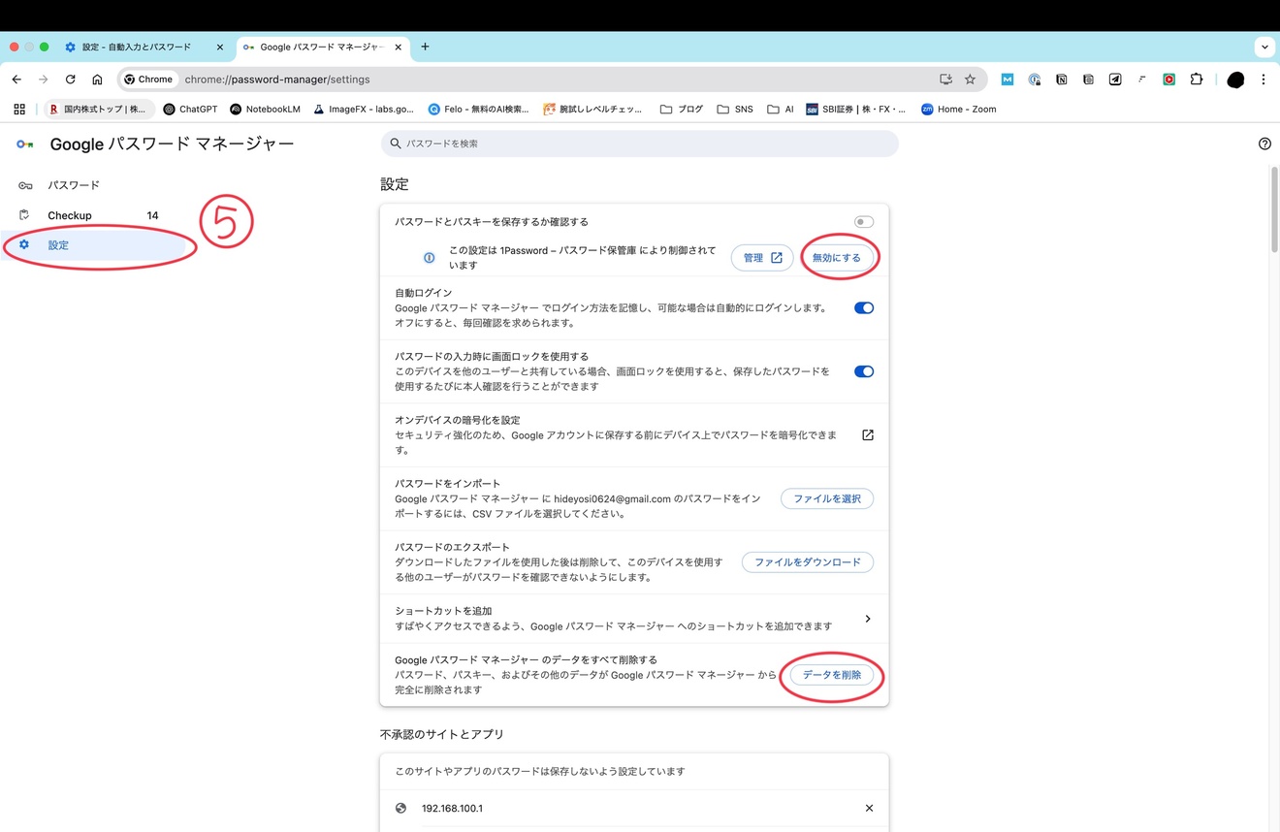Open the 腕試しレベルチェック bookmark
The image size is (1280, 832).
tap(593, 110)
